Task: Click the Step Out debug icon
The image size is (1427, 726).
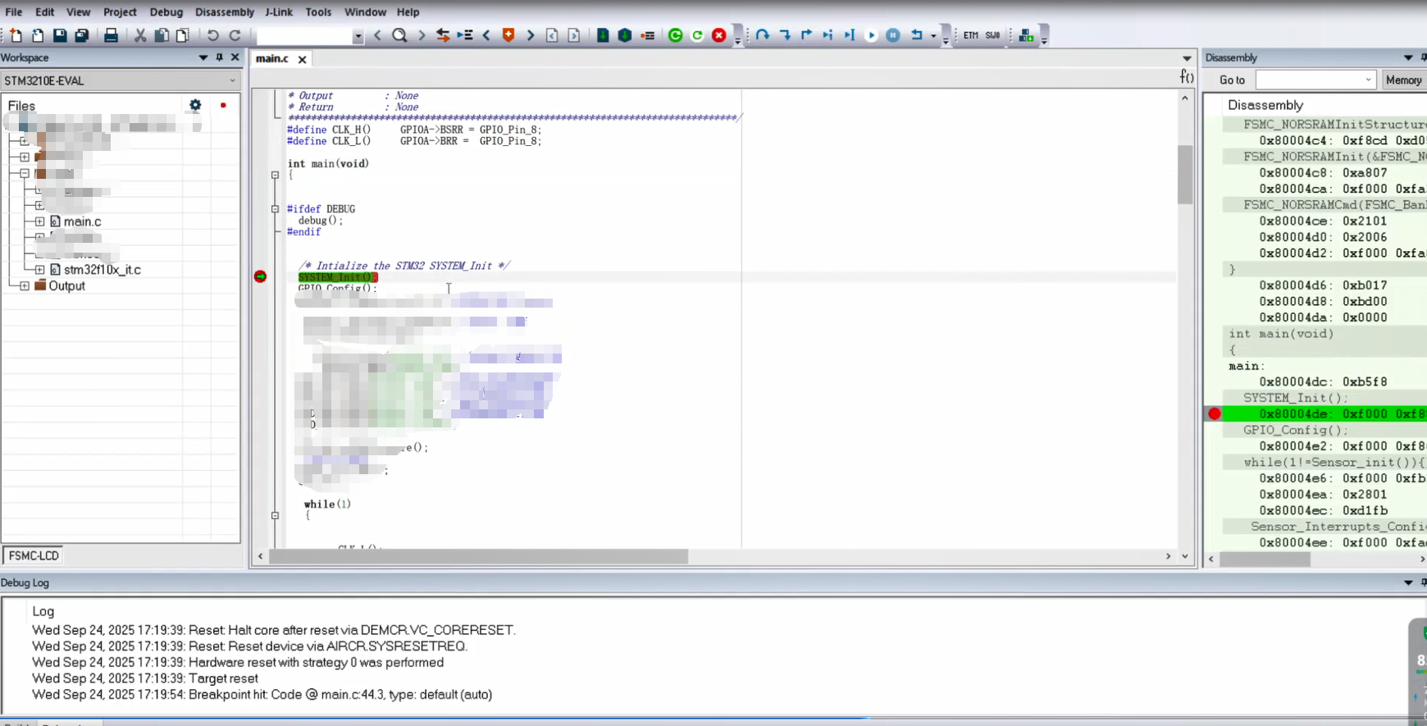Action: 806,35
